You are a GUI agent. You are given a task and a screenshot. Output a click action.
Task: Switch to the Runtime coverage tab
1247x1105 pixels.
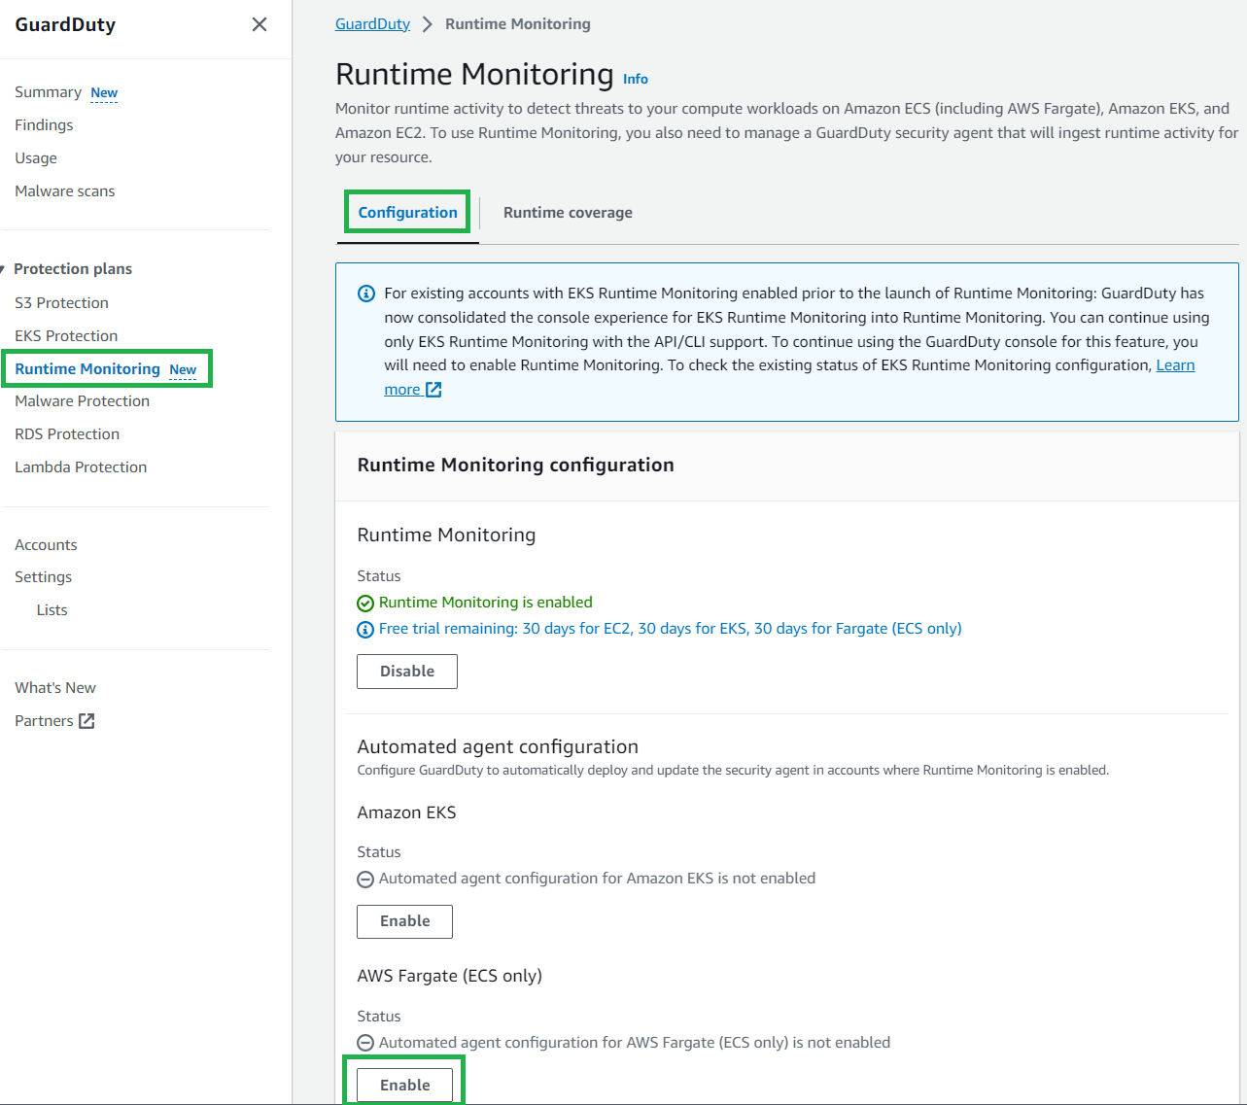pos(568,212)
